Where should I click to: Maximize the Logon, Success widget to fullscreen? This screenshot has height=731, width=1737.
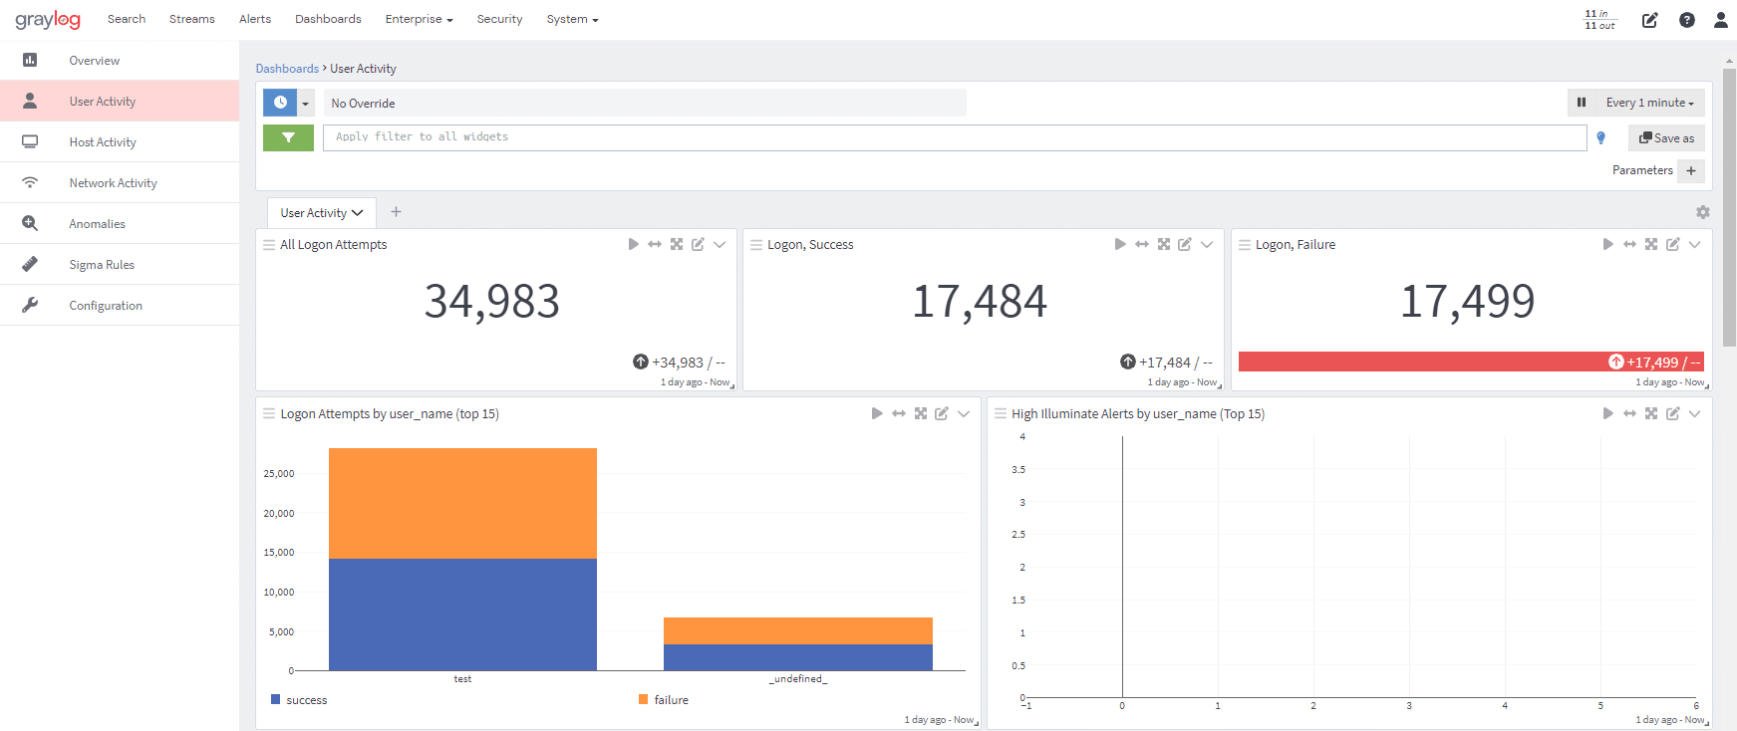tap(1163, 244)
